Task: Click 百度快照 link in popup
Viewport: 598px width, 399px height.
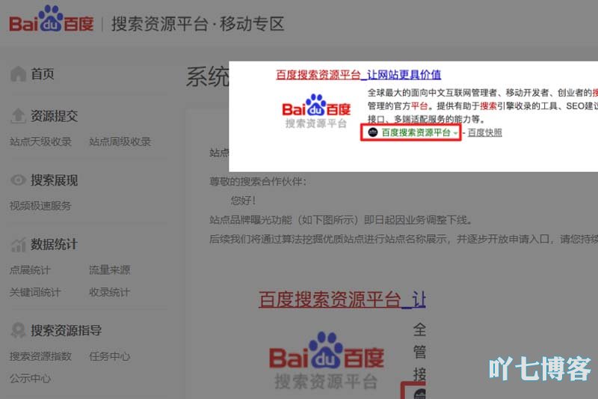Action: (x=484, y=133)
